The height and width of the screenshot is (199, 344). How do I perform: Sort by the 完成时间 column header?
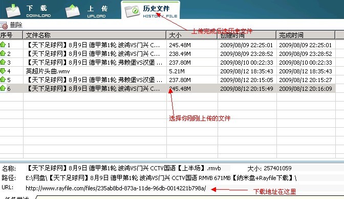(306, 35)
